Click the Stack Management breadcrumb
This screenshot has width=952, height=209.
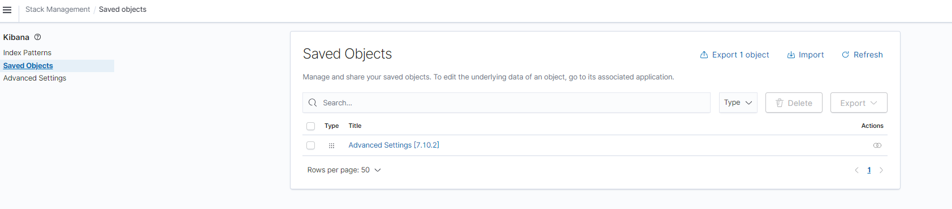click(58, 10)
